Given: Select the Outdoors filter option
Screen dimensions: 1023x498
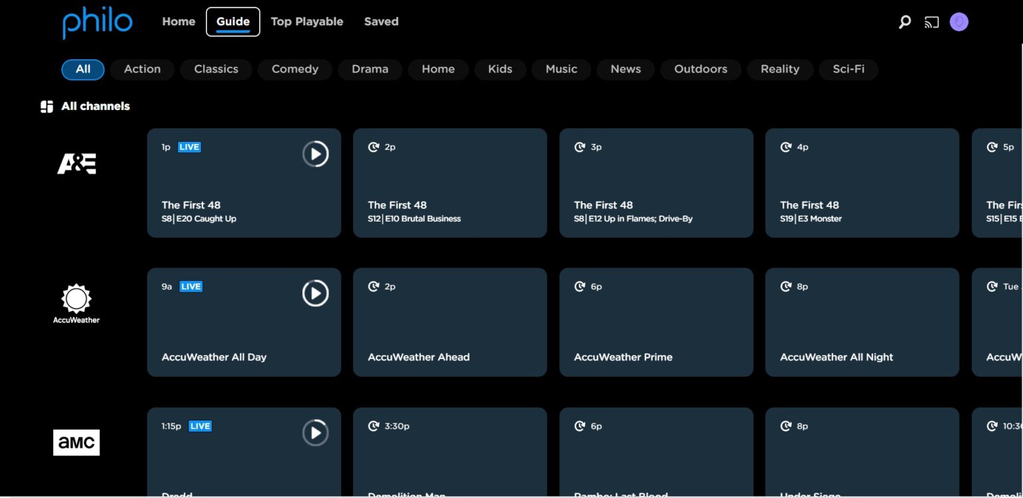Looking at the screenshot, I should coord(701,69).
